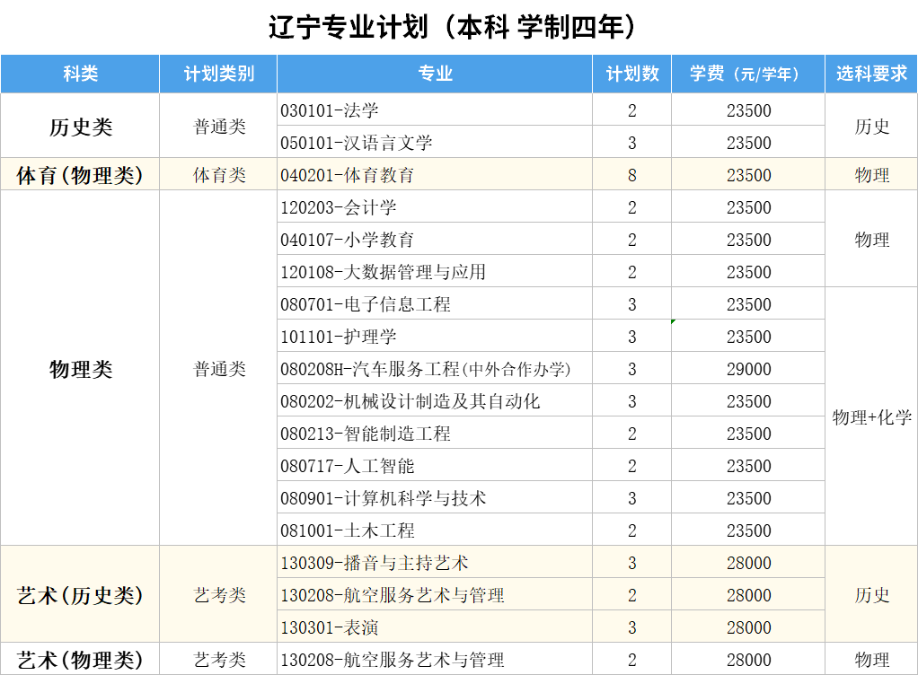Click the 计划类别 column header
This screenshot has width=918, height=675.
(218, 75)
